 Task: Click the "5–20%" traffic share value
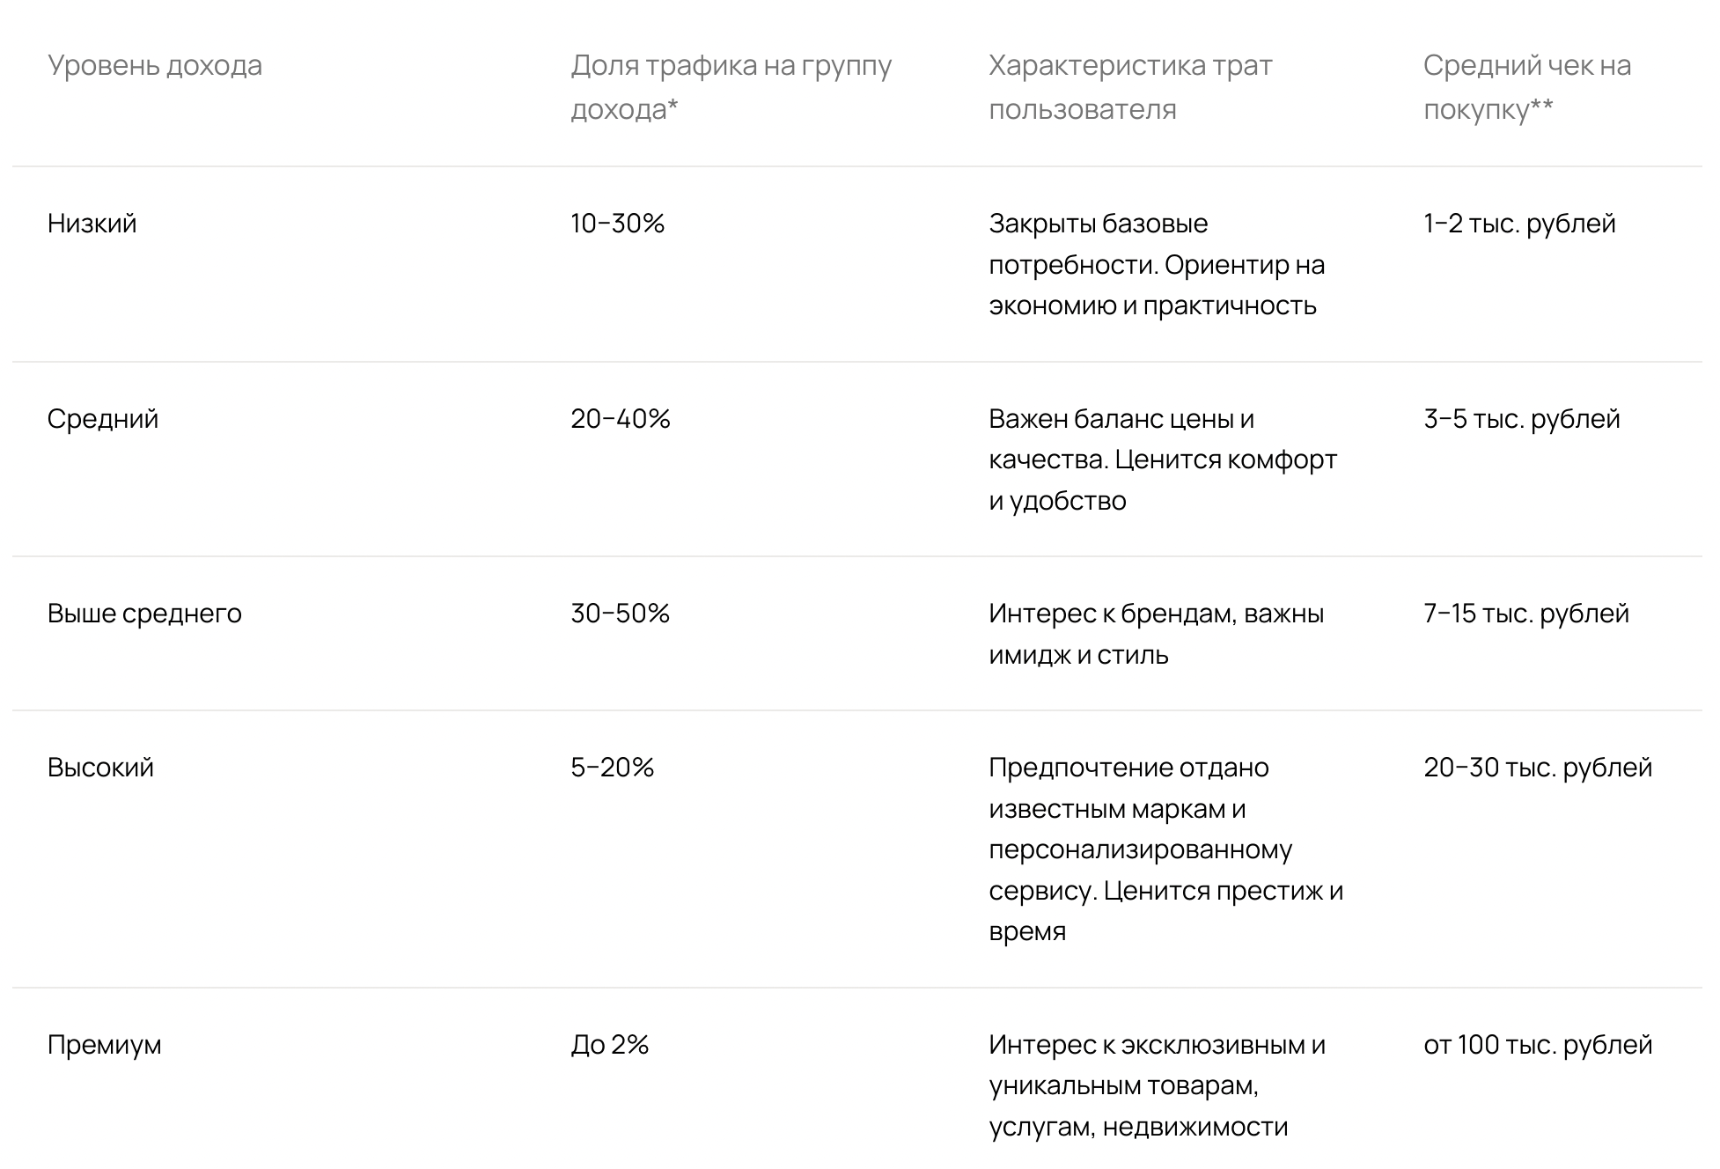point(612,768)
